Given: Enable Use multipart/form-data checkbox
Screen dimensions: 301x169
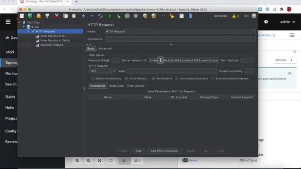Looking at the screenshot, I should pyautogui.click(x=177, y=78).
